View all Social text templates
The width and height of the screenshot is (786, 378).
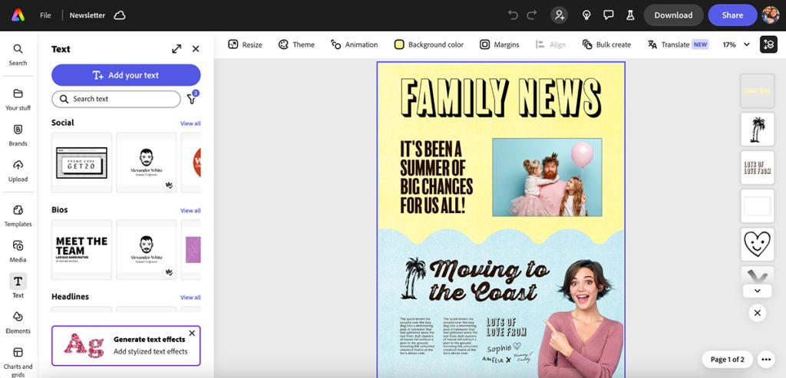pyautogui.click(x=190, y=123)
